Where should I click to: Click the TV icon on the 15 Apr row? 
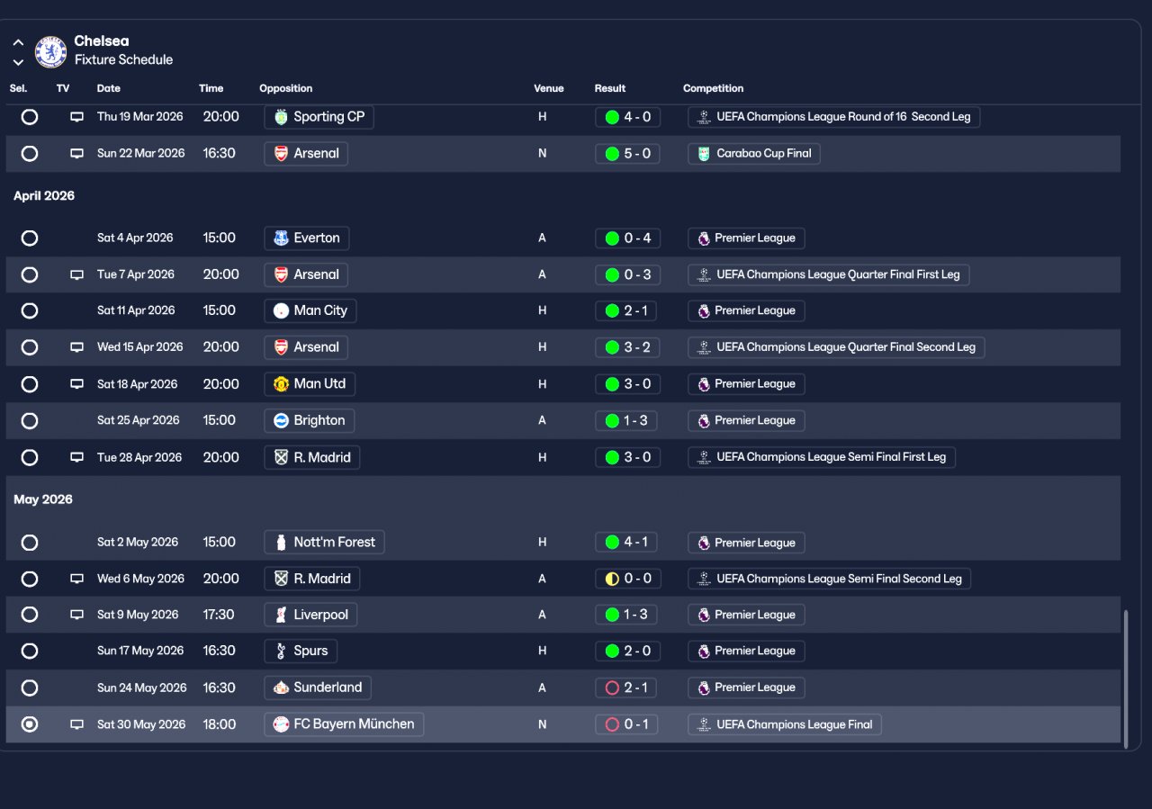[x=77, y=347]
